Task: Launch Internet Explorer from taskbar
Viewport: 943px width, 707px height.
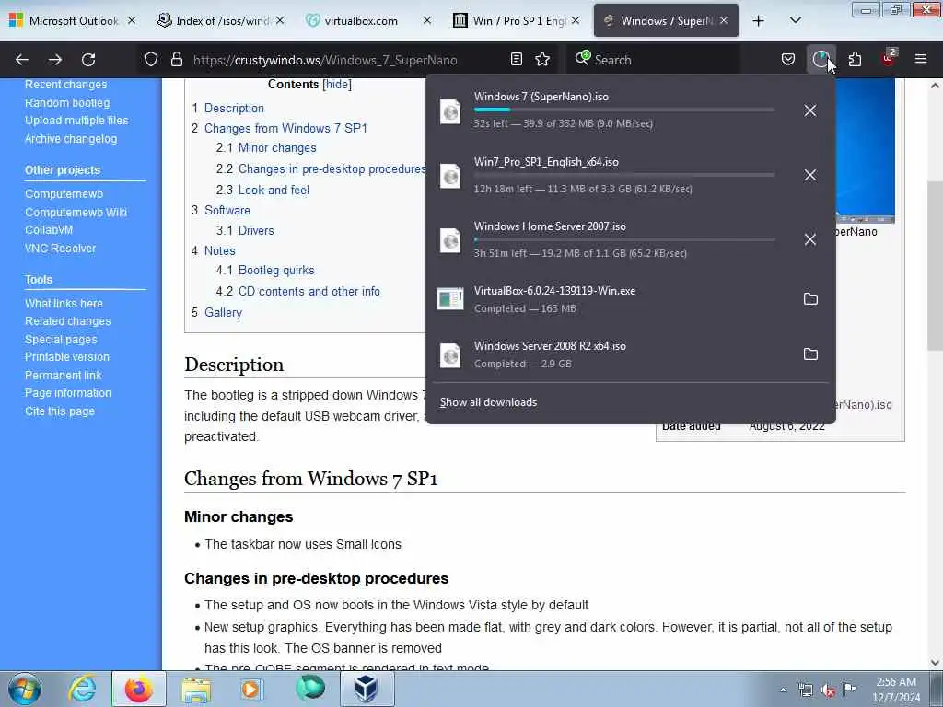Action: tap(82, 689)
